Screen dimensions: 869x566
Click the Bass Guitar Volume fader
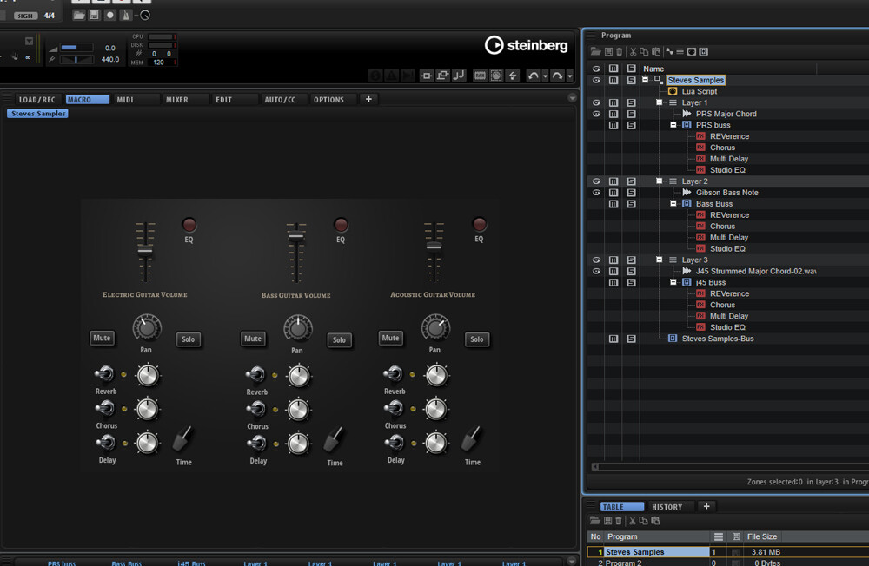(x=296, y=236)
